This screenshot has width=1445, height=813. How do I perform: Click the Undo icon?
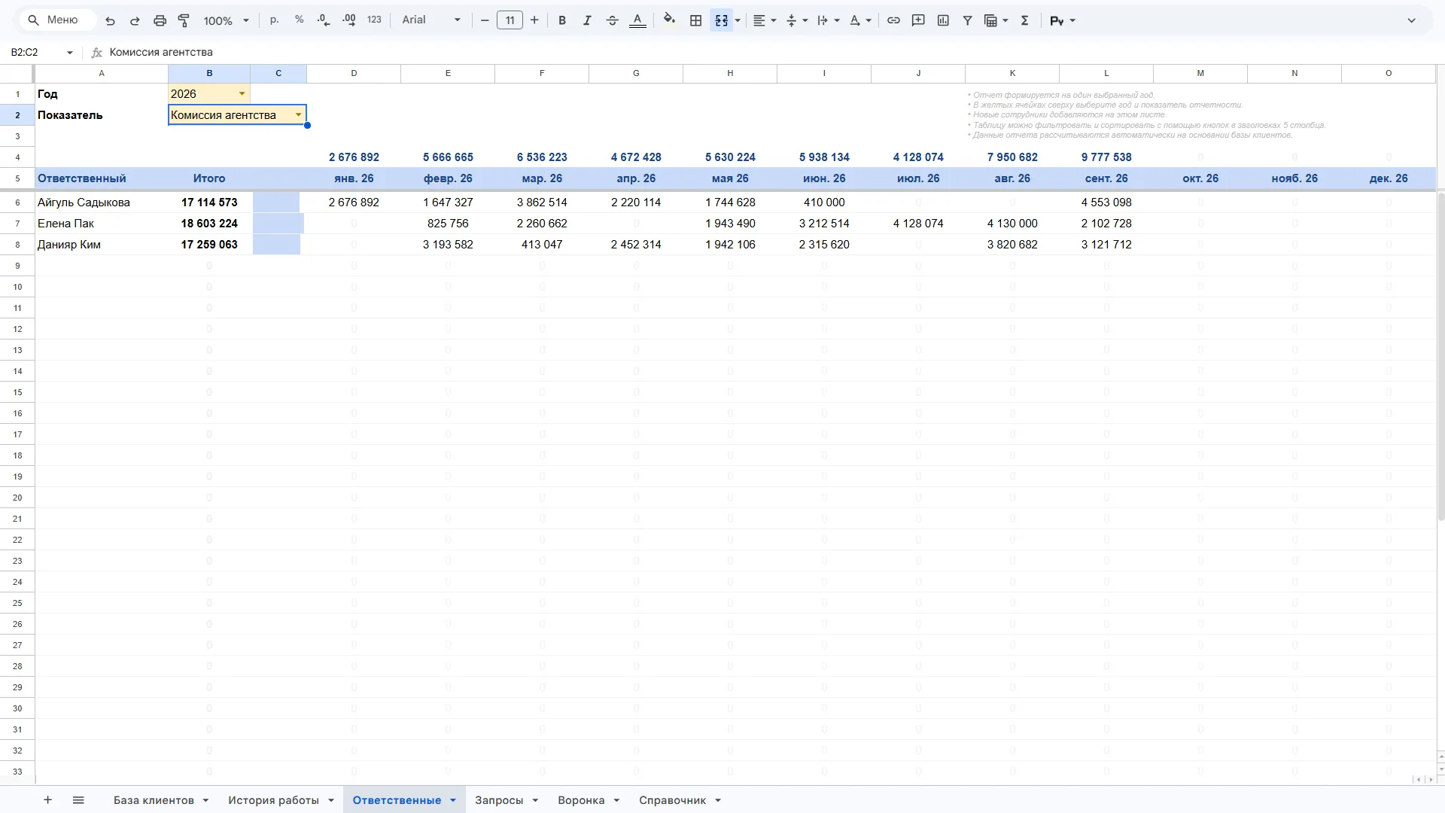point(110,20)
